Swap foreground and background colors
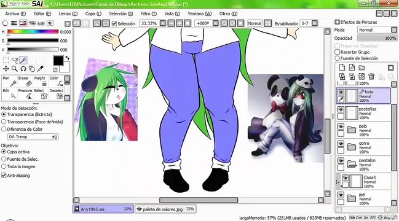Screen dimensions: 399x221 (67, 58)
